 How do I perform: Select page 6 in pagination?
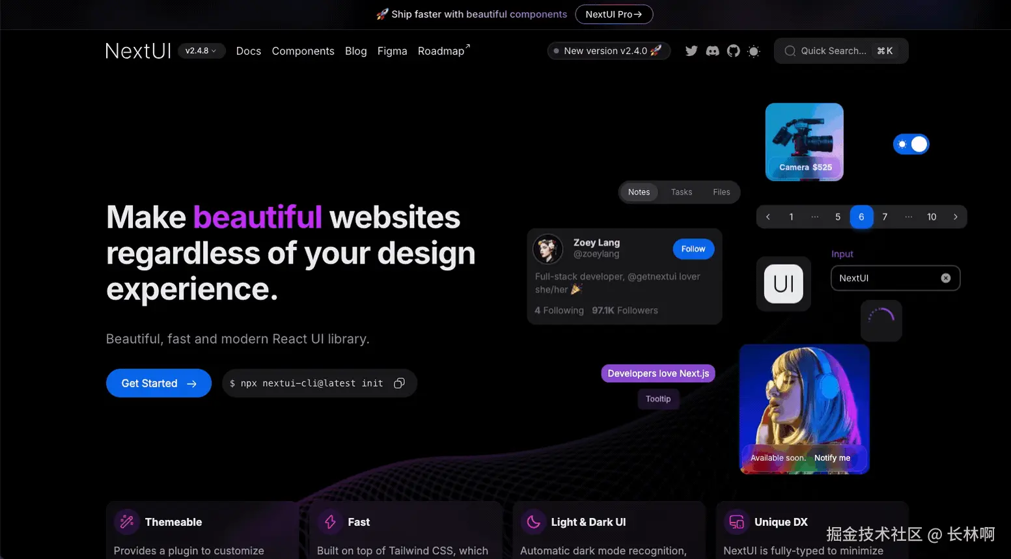(861, 217)
